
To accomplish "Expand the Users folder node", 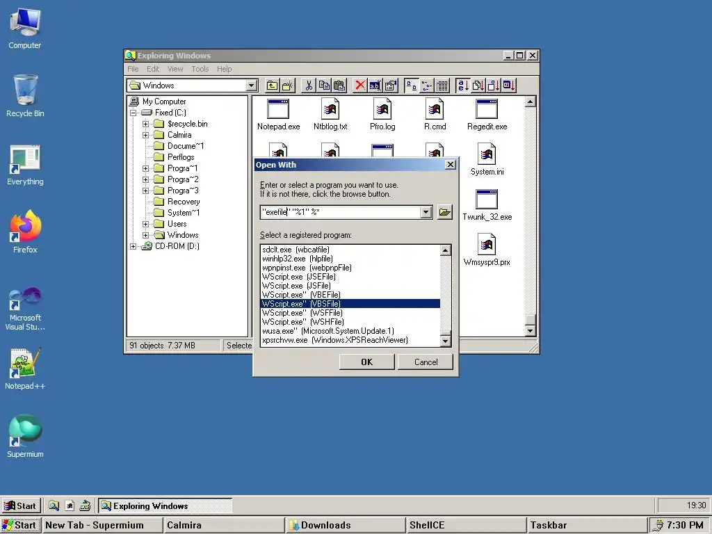I will tap(145, 224).
